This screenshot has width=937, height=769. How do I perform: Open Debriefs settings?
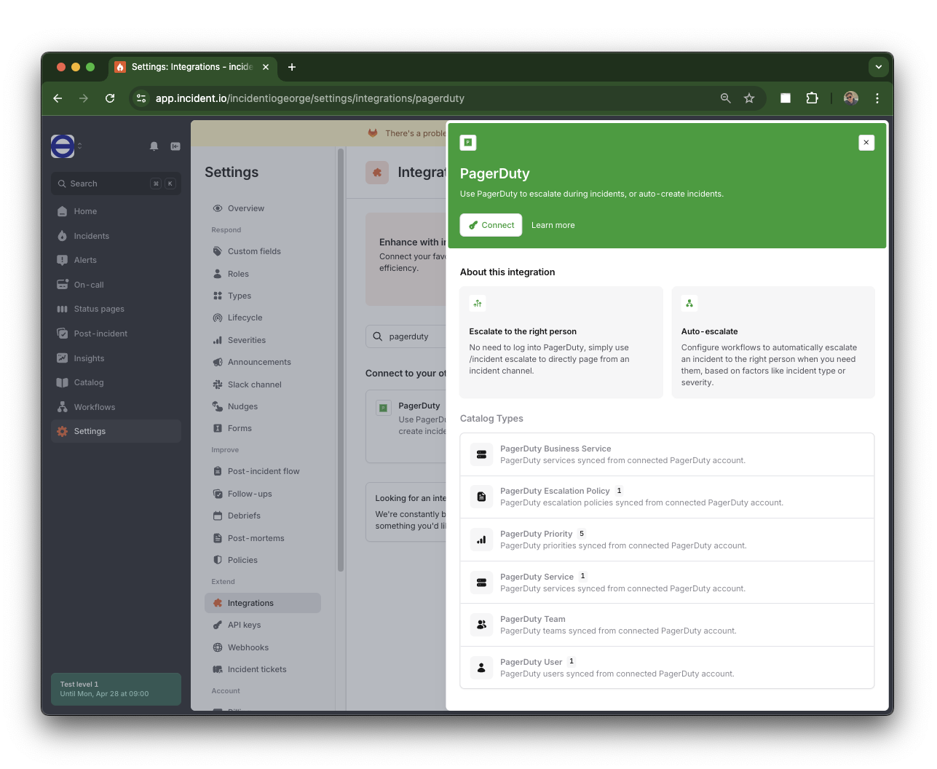[263, 516]
